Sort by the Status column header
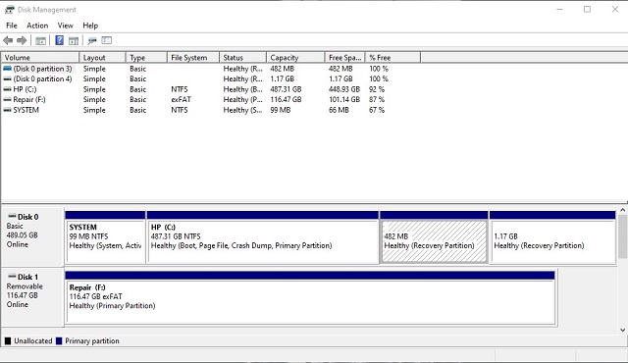 243,58
